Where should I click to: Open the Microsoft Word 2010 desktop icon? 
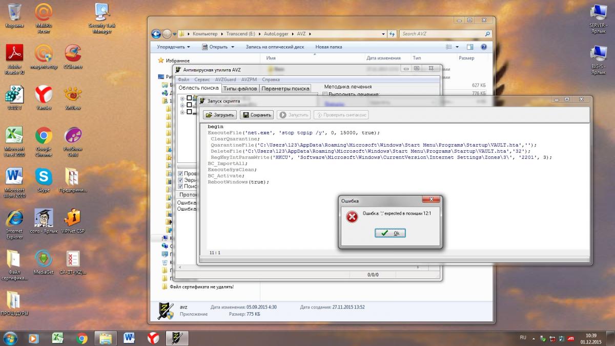click(x=14, y=183)
